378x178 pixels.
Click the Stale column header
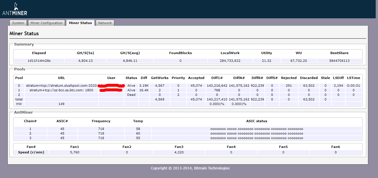click(x=325, y=78)
